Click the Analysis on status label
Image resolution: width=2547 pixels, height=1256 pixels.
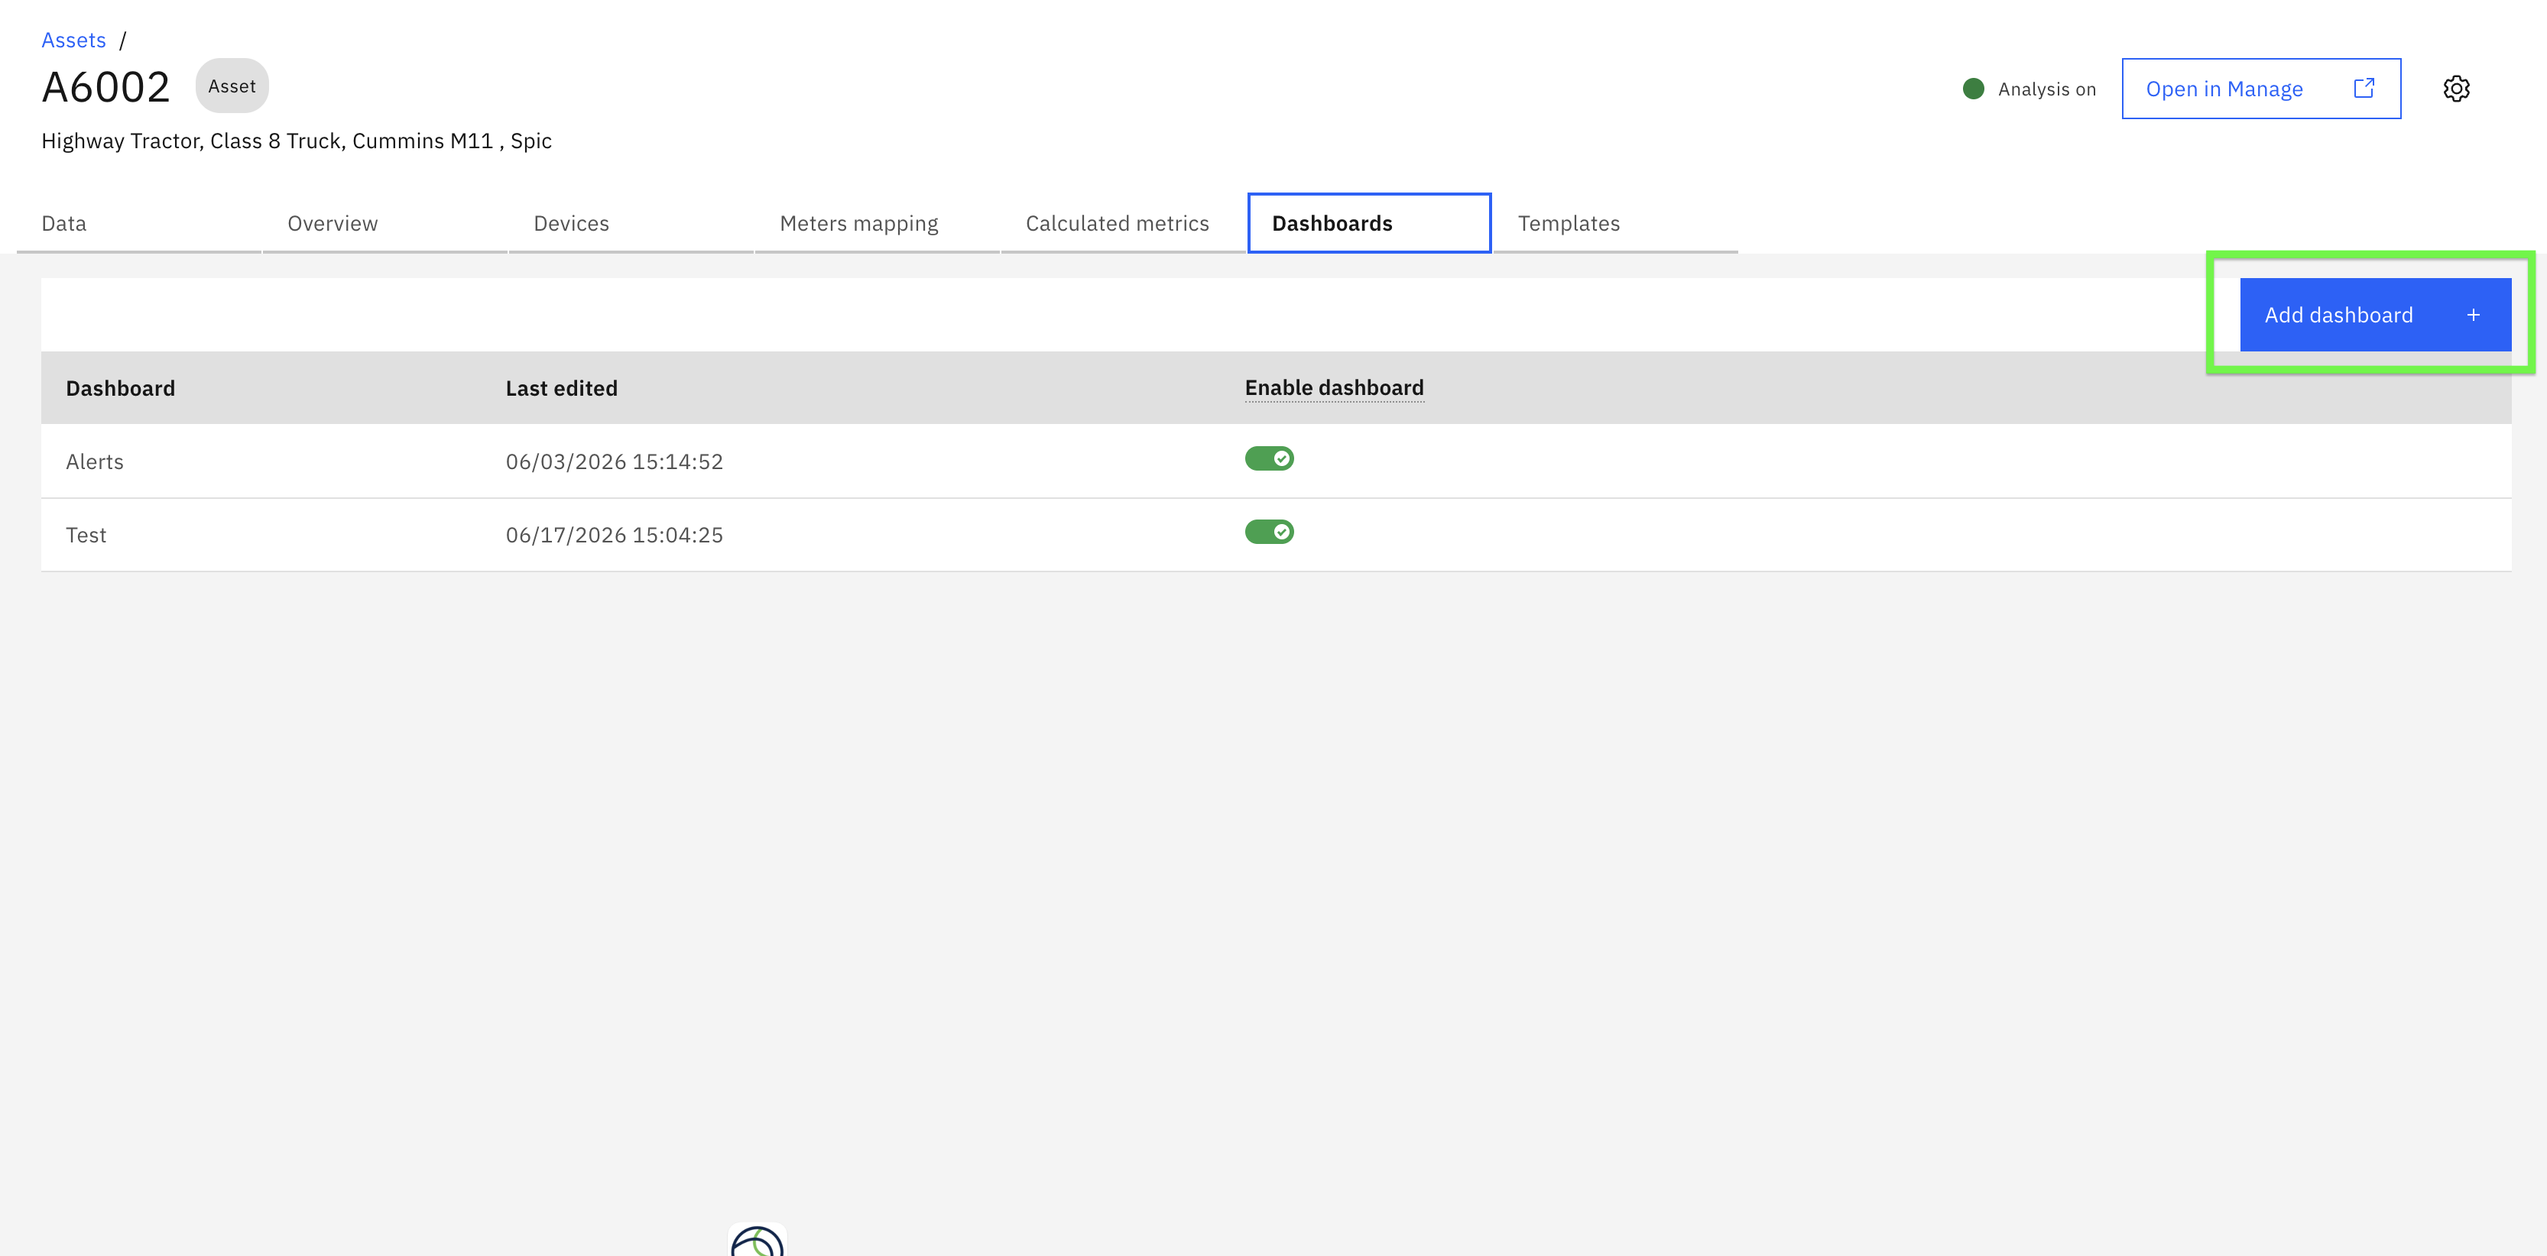2047,89
